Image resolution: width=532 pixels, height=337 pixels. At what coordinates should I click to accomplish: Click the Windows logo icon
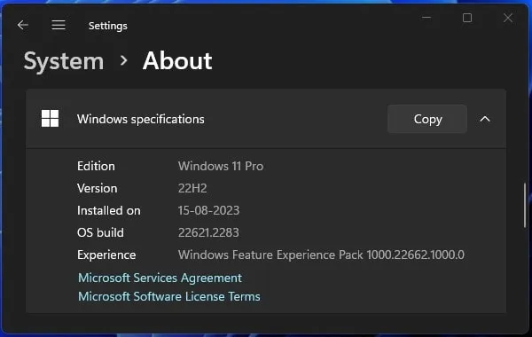click(50, 119)
